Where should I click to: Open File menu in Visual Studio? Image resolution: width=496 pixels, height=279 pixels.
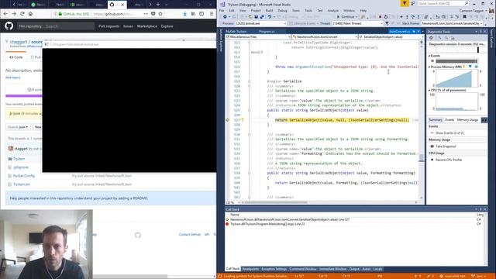222,10
